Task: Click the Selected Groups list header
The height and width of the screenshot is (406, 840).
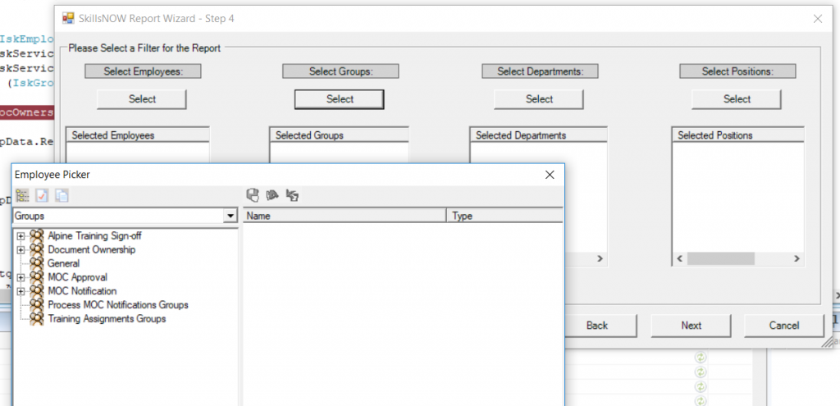Action: click(x=339, y=135)
